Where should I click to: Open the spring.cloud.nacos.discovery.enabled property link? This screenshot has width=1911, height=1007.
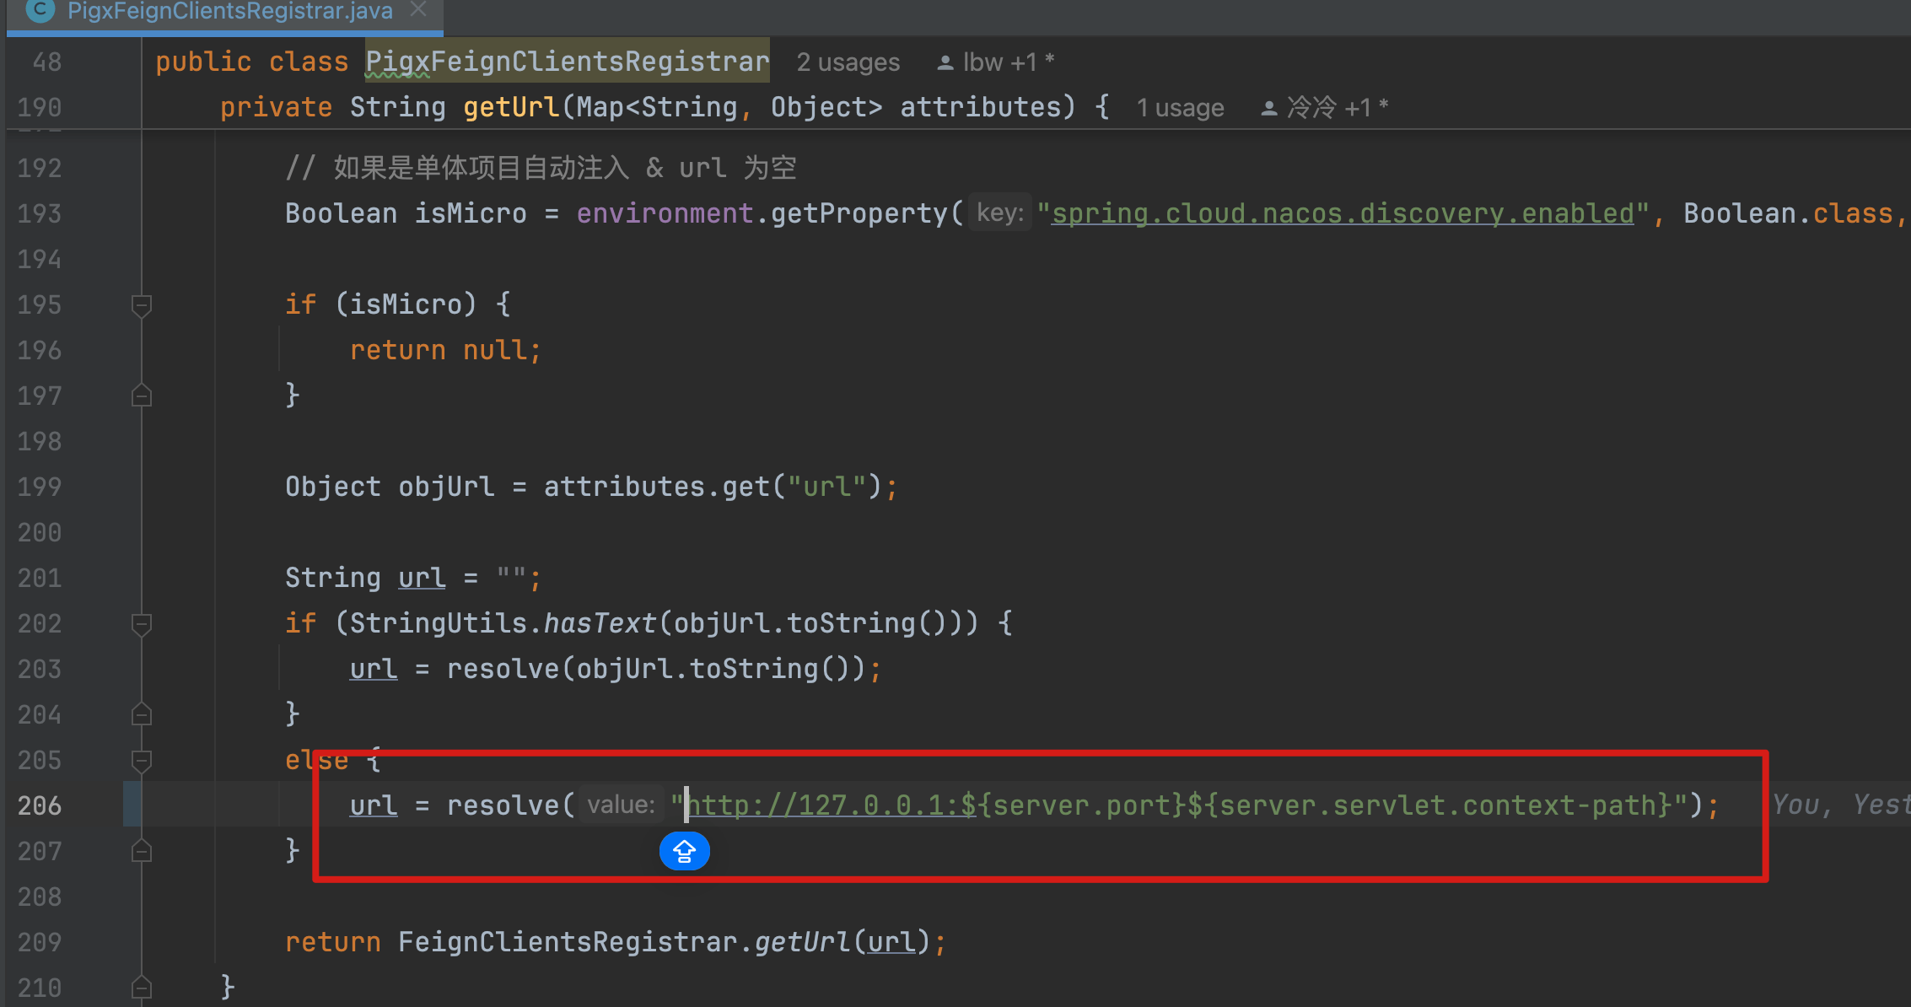point(1343,213)
